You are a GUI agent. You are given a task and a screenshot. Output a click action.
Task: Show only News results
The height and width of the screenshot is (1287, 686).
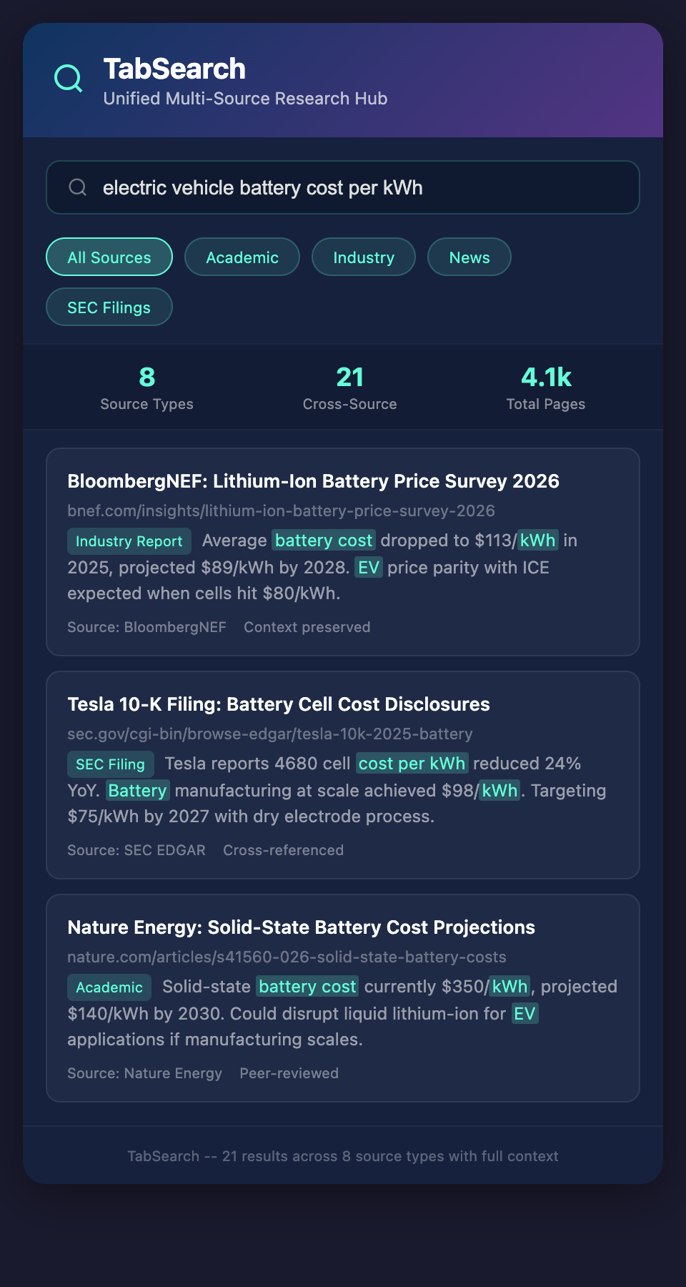tap(469, 257)
